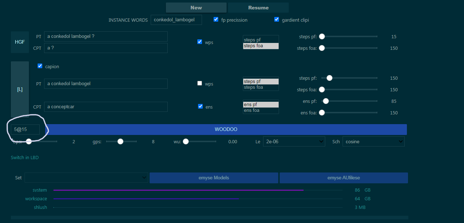Click the '5@15' input field
Screen dimensions: 464x223
(x=25, y=129)
